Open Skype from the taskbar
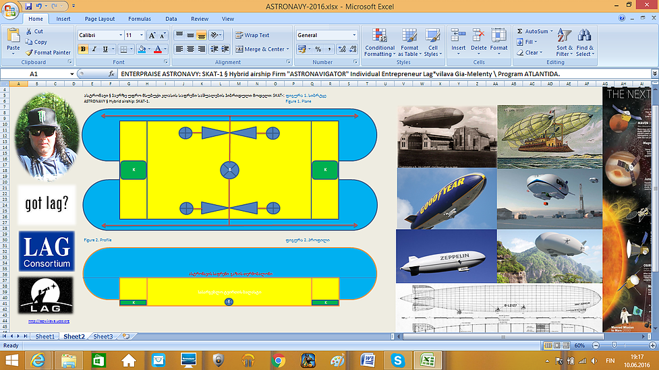This screenshot has width=659, height=370. [x=397, y=359]
